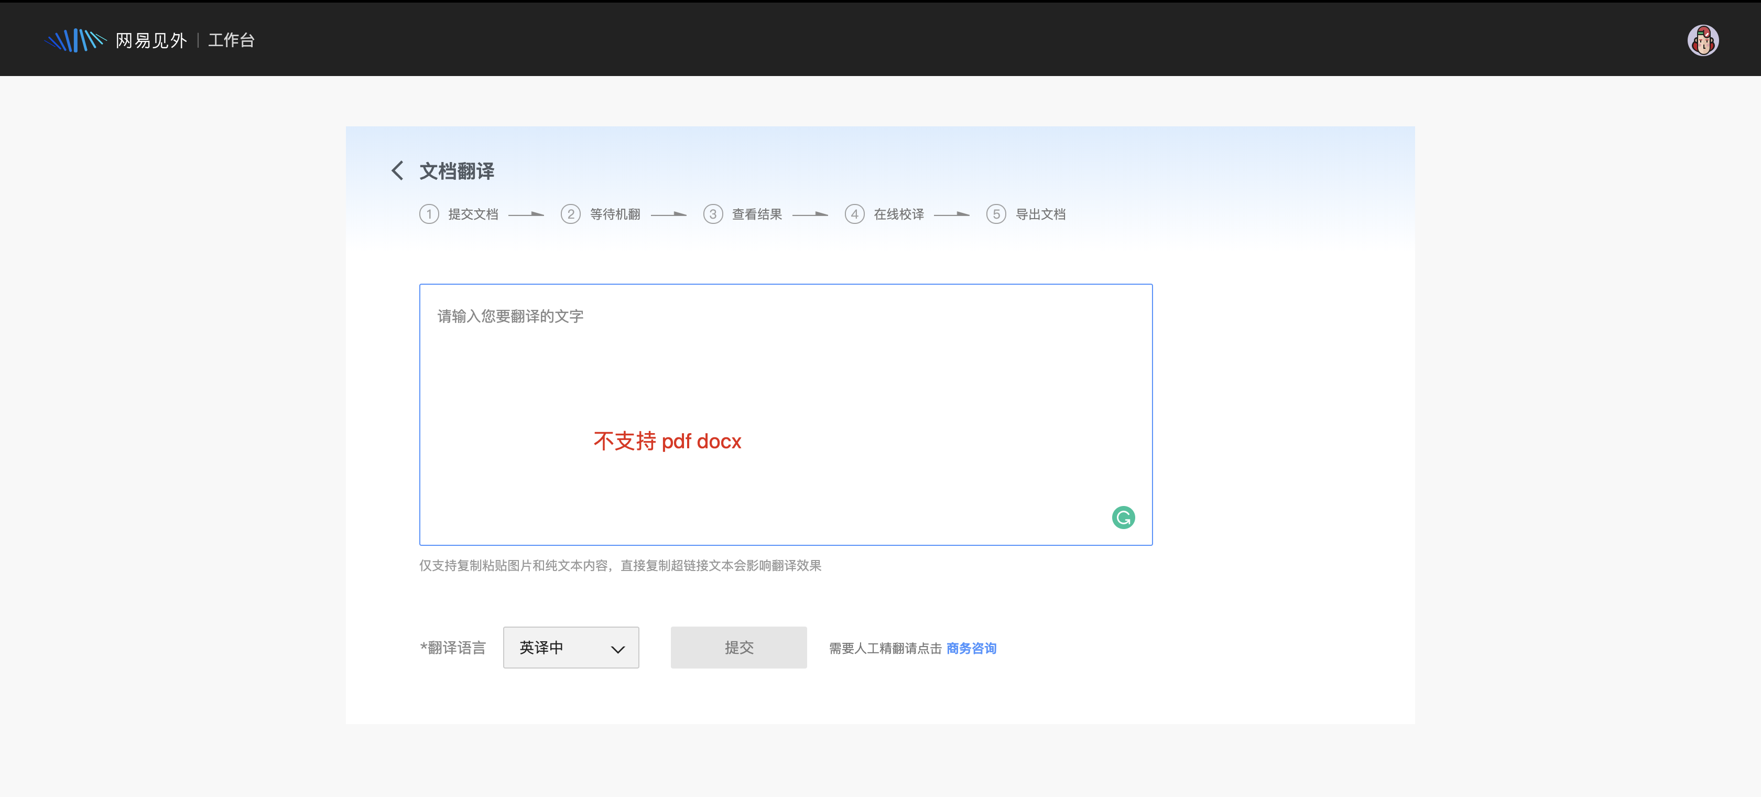Open the 商务咨询 link
This screenshot has height=797, width=1761.
[x=971, y=648]
